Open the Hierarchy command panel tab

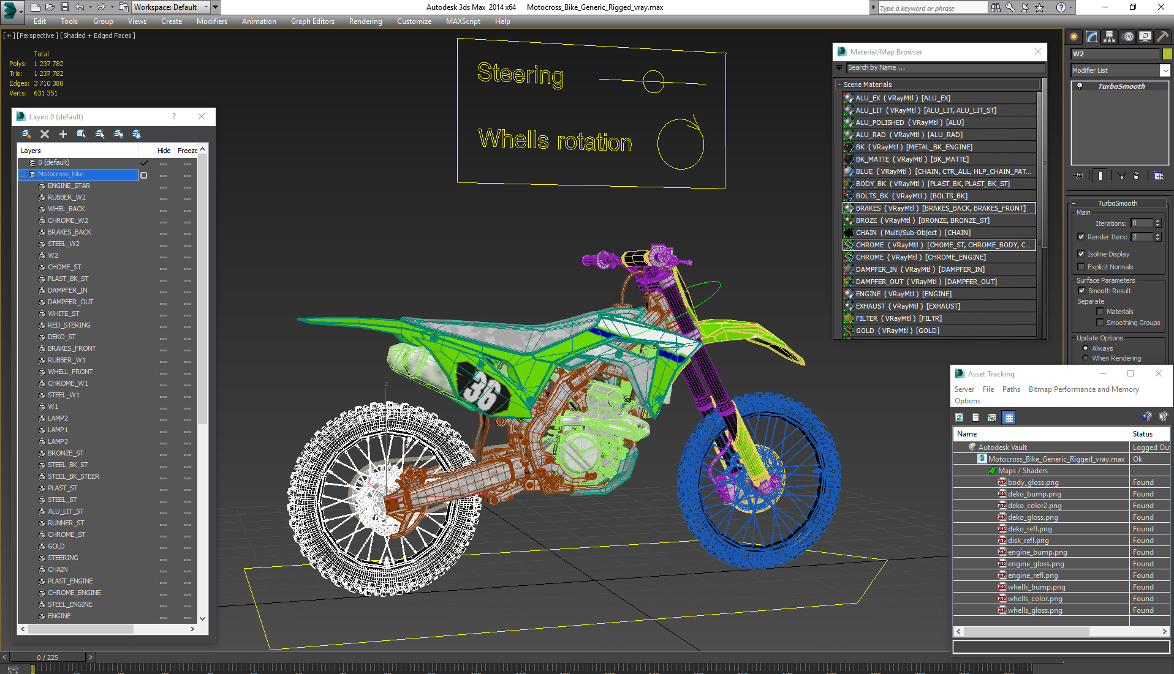[1110, 37]
